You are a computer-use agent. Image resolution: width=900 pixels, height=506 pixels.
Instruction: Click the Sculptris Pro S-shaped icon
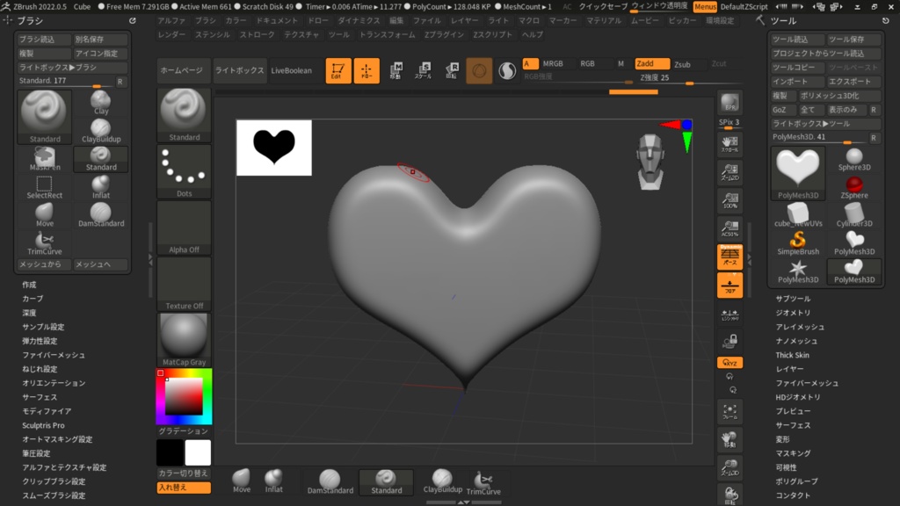point(507,70)
